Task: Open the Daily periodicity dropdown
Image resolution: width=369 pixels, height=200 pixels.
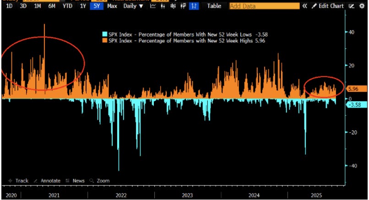Action: coord(133,6)
